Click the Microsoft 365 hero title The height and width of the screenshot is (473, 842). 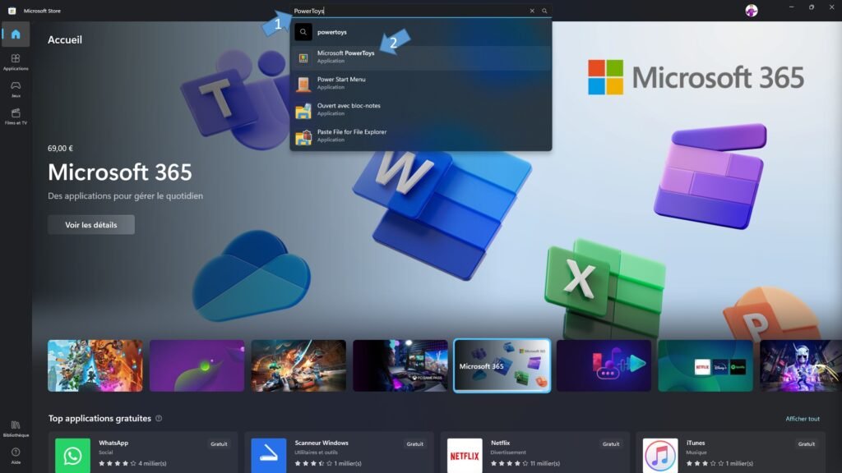(x=120, y=172)
